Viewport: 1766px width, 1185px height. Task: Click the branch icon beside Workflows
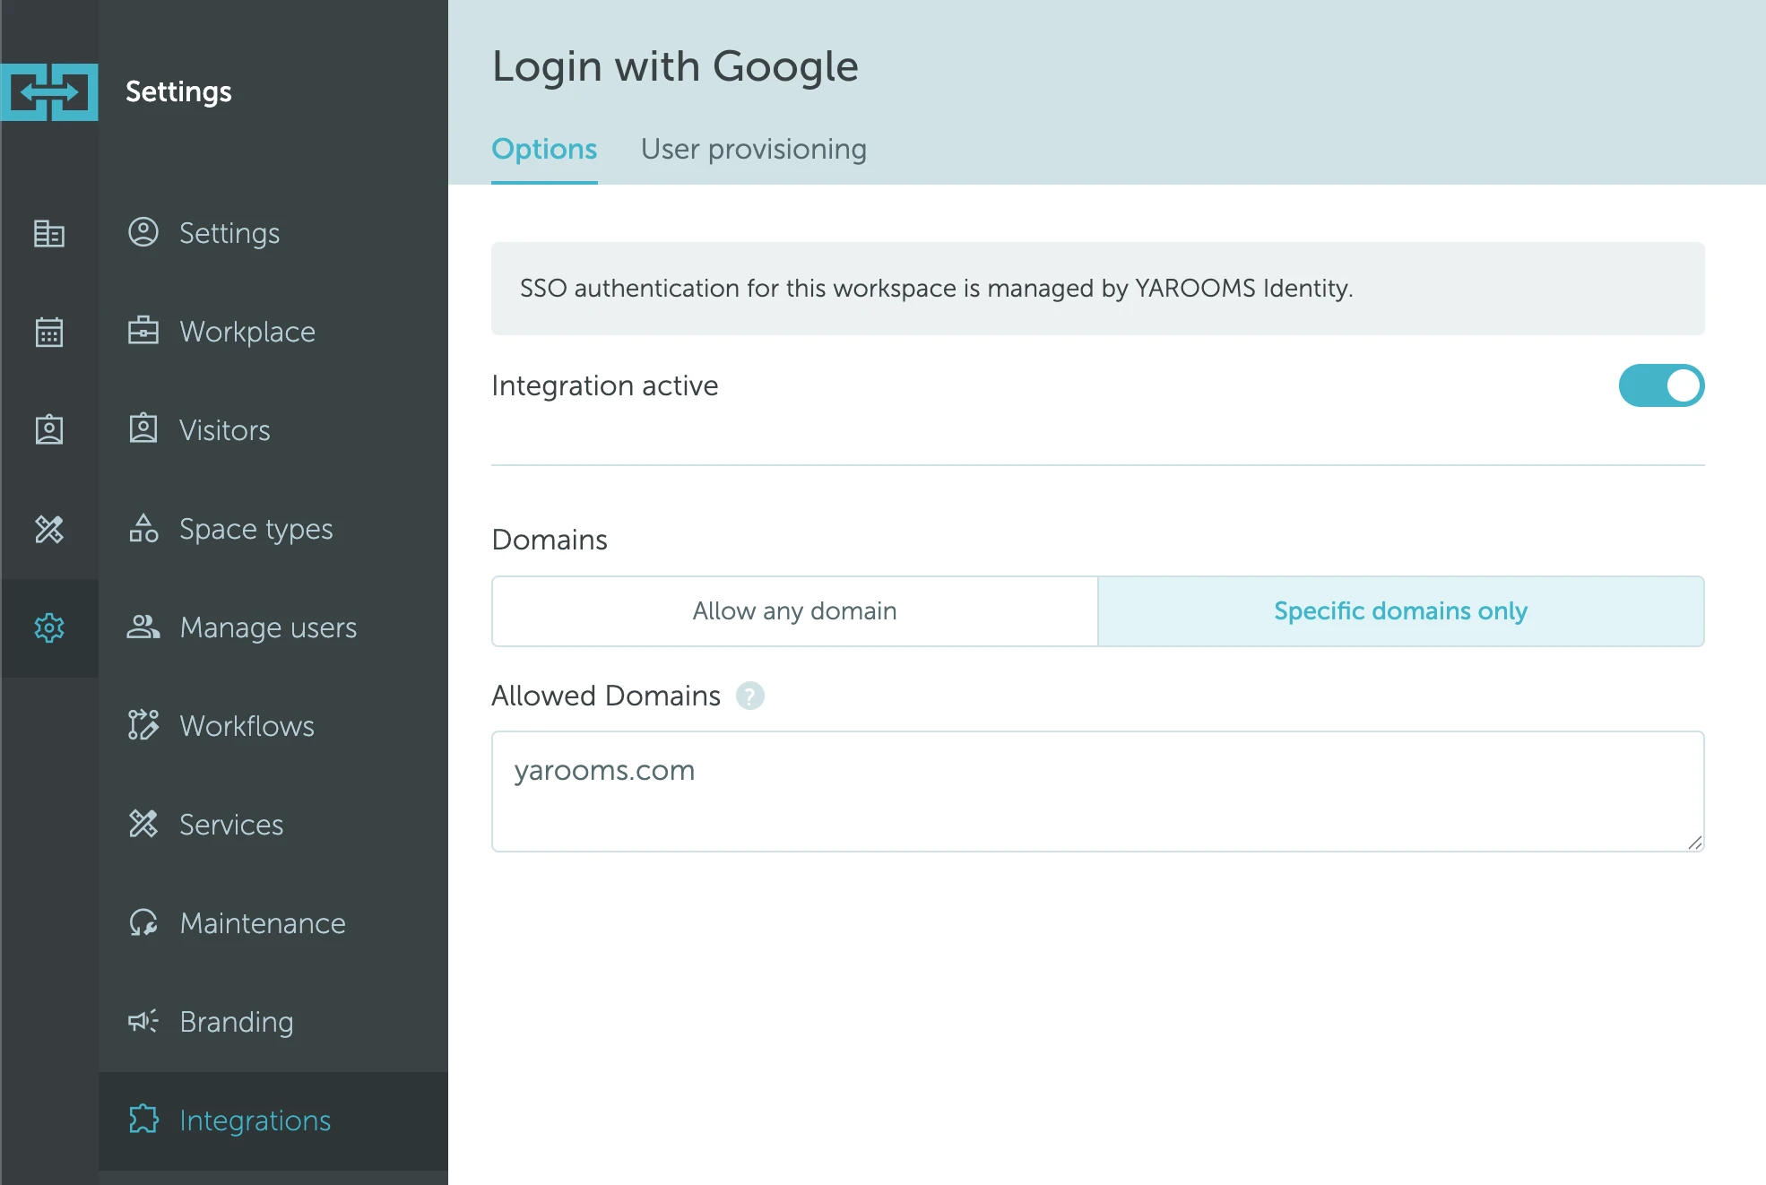point(143,724)
